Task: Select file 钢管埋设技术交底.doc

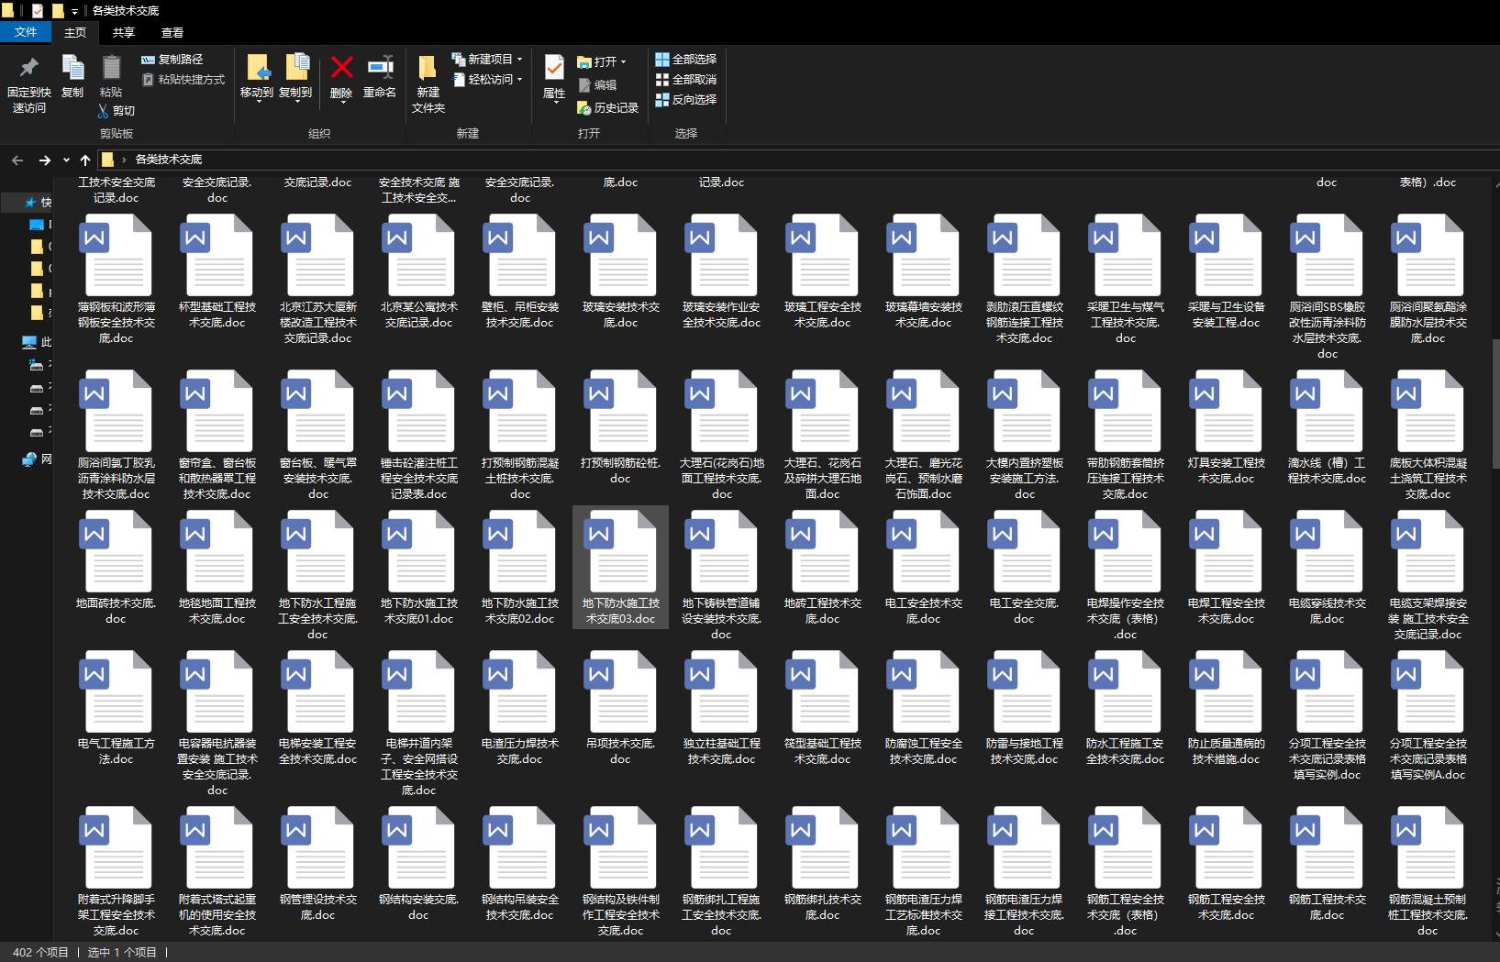Action: click(318, 866)
